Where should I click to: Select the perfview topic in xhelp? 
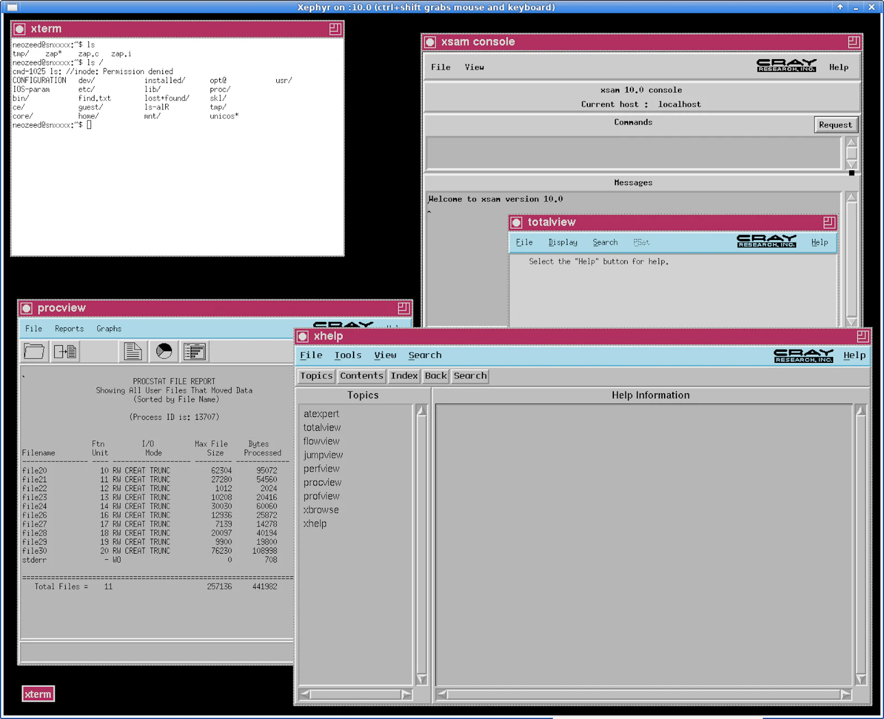coord(321,469)
